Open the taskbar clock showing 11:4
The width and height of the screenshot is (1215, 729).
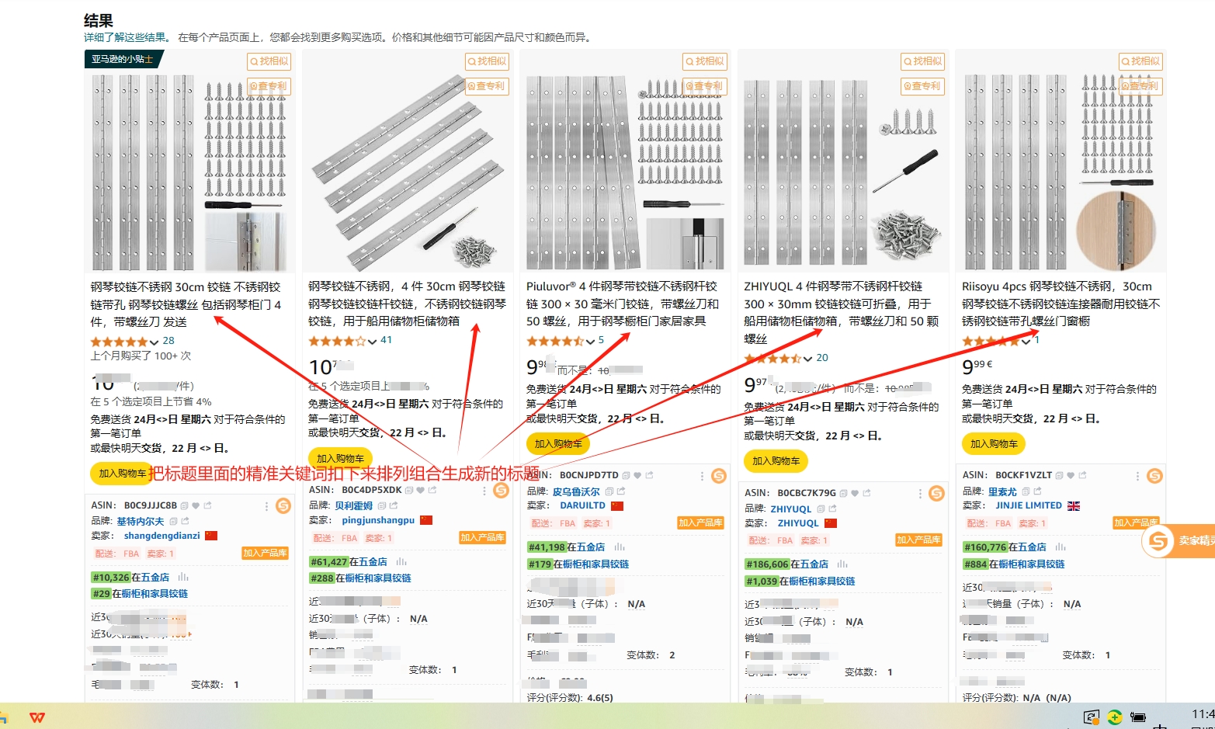pyautogui.click(x=1203, y=713)
